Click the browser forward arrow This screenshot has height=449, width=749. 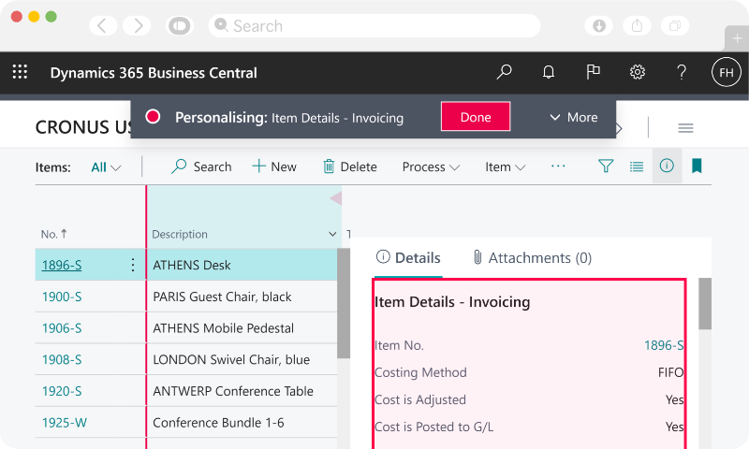[x=137, y=25]
